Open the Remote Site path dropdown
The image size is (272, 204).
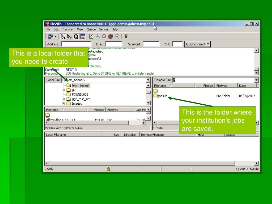click(x=256, y=80)
